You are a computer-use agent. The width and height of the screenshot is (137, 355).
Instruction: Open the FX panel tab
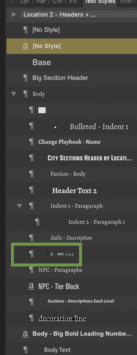pyautogui.click(x=73, y=2)
